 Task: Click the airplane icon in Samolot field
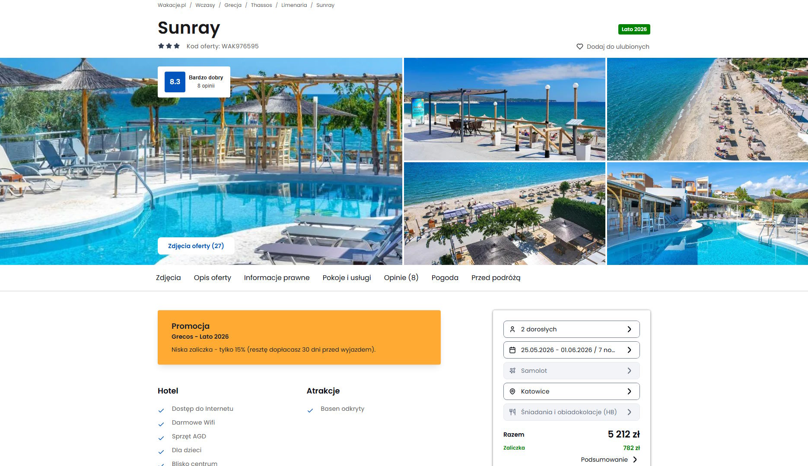[x=512, y=371]
